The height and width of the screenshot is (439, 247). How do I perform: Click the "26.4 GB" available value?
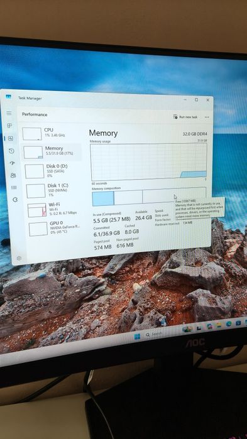point(144,217)
